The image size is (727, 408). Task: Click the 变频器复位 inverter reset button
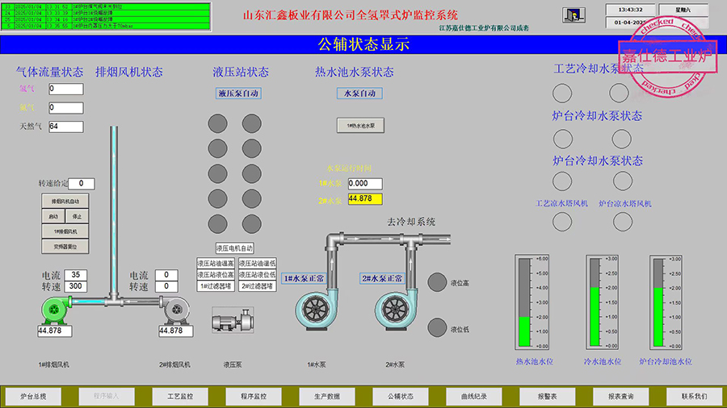point(65,246)
